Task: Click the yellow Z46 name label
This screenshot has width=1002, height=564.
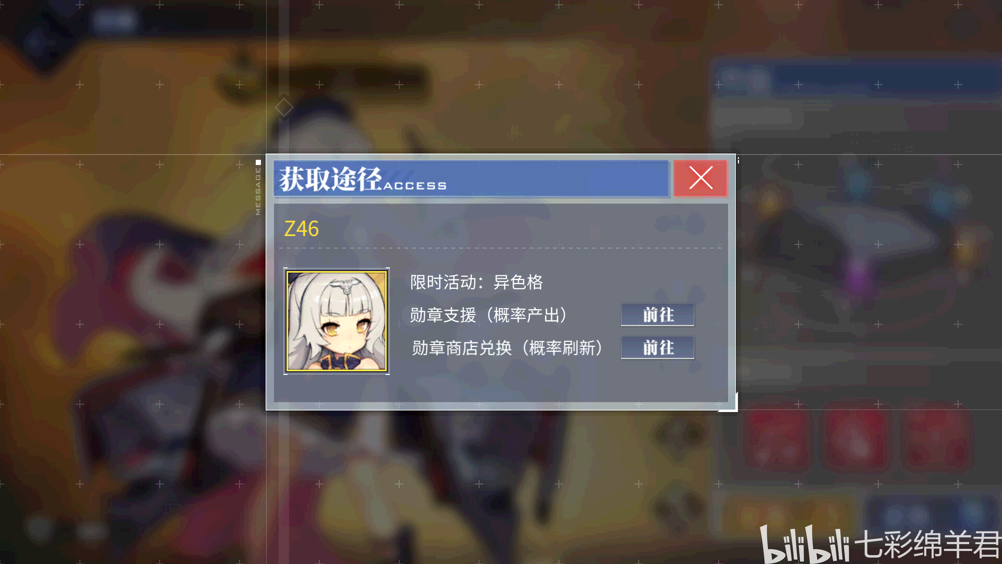Action: coord(301,229)
